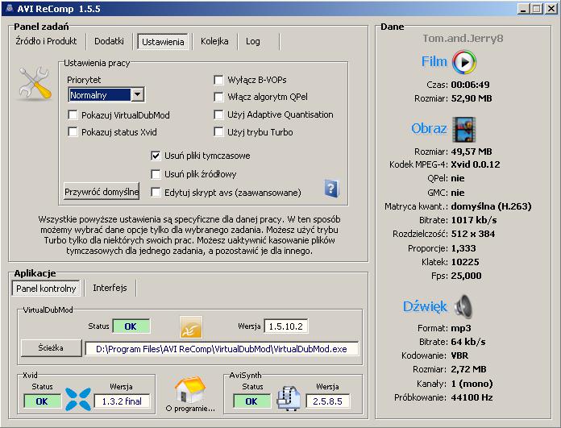Click the film size value 52,90 MB
Image resolution: width=561 pixels, height=428 pixels.
(x=472, y=98)
